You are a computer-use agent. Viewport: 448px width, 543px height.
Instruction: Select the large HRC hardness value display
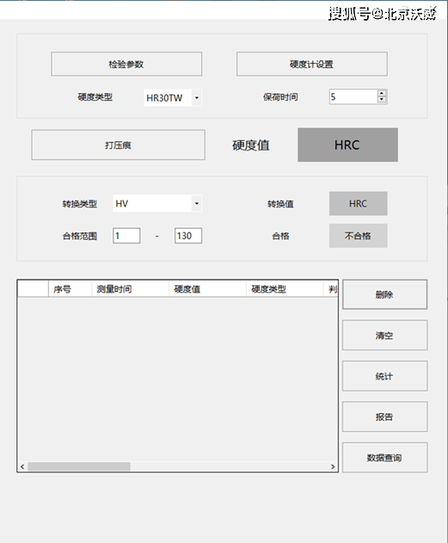(347, 145)
